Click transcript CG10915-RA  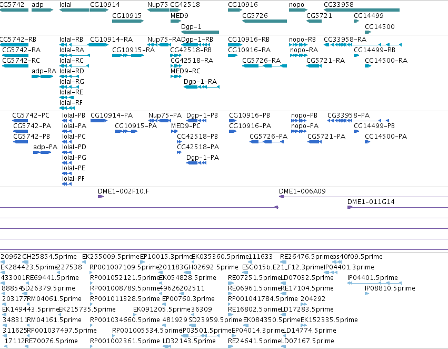(128, 55)
